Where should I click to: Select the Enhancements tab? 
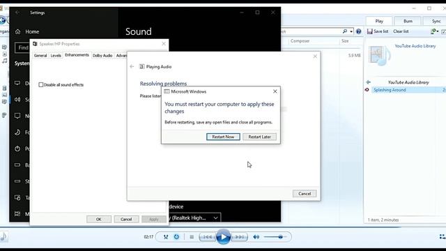tap(77, 55)
